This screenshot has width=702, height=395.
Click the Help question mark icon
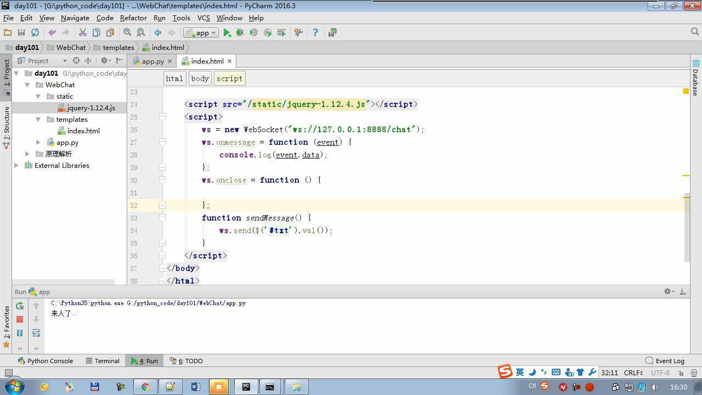315,33
